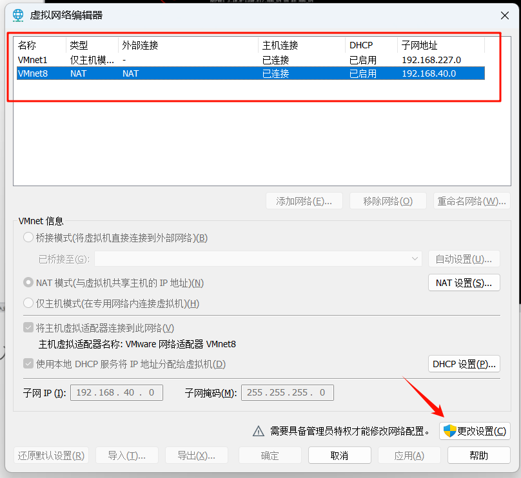Select the NAT模式 radio button
The height and width of the screenshot is (478, 521).
click(x=28, y=282)
